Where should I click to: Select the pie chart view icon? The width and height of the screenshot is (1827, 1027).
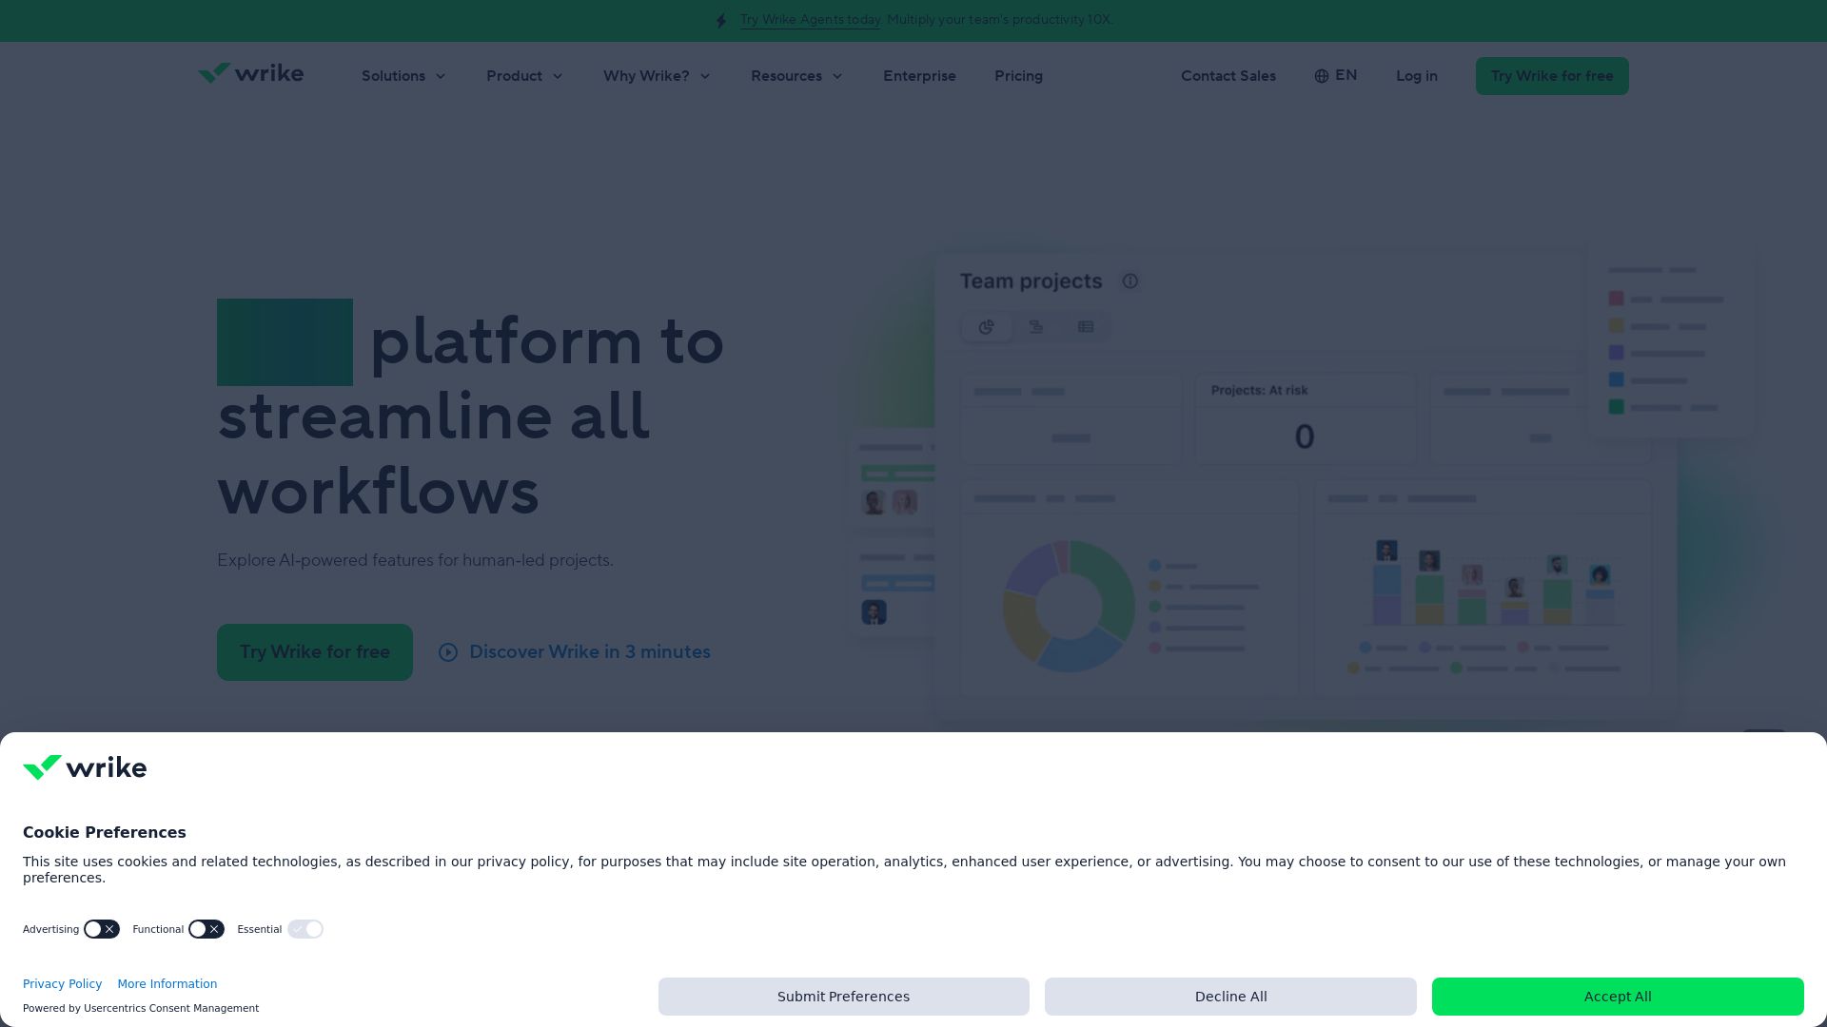click(987, 327)
